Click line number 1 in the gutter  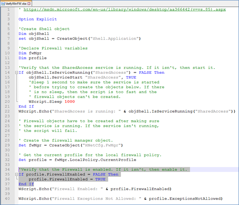pyautogui.click(x=9, y=9)
